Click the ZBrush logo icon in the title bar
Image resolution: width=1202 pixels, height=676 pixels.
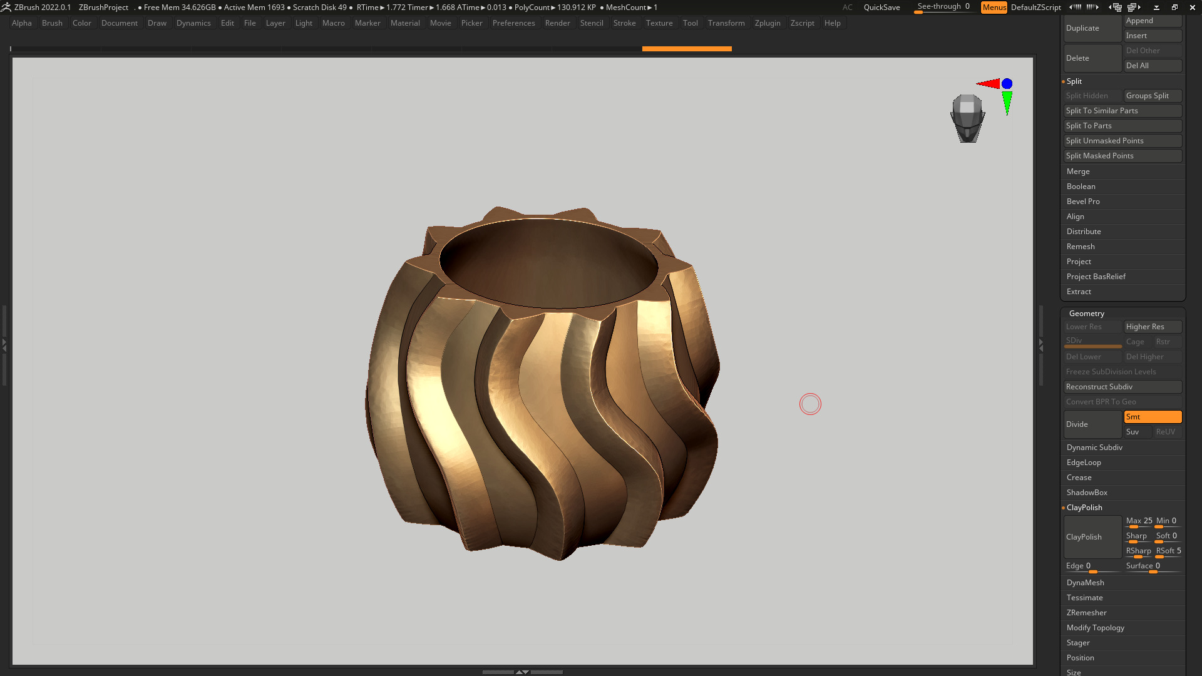coord(6,8)
